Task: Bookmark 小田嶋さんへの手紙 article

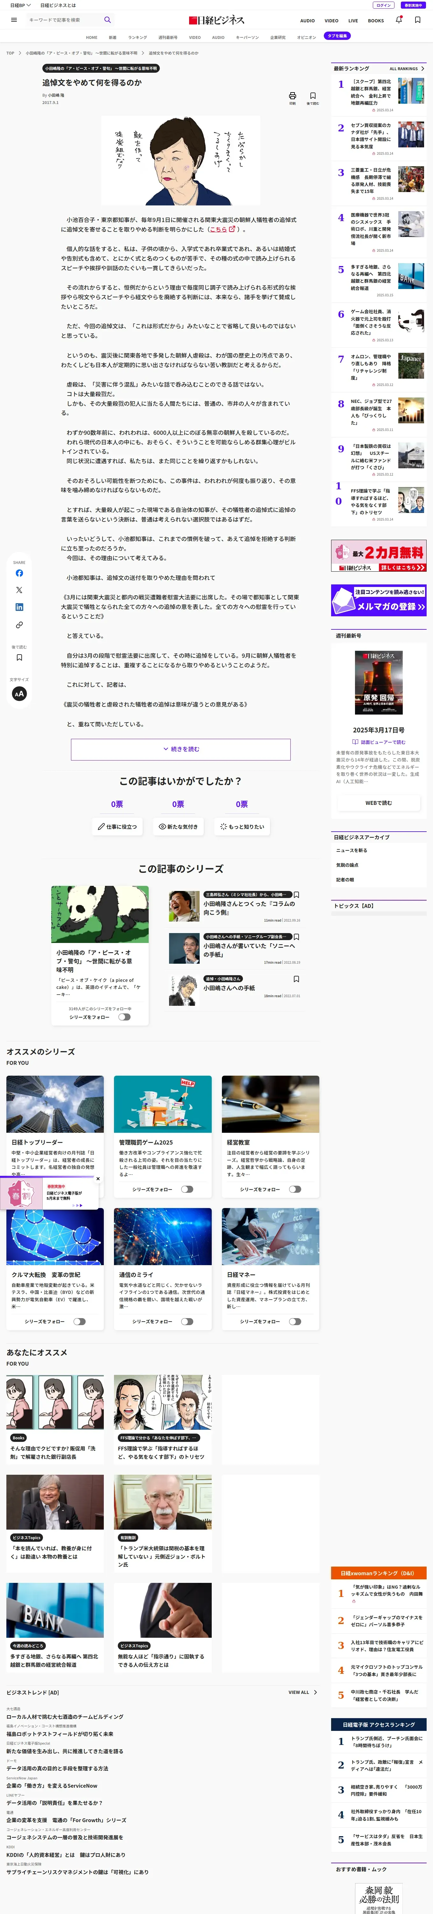Action: [297, 979]
